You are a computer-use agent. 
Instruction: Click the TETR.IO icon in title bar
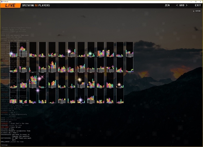(2, 2)
